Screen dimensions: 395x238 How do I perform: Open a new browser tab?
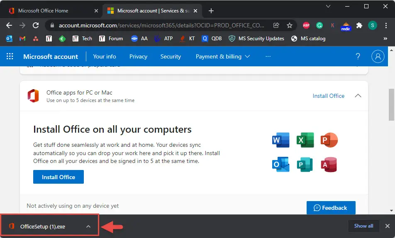click(x=211, y=11)
